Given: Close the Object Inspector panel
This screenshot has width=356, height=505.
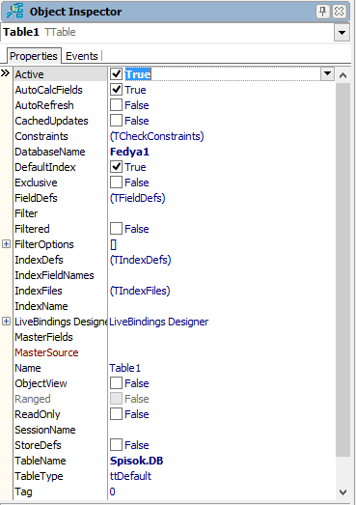Looking at the screenshot, I should 340,12.
